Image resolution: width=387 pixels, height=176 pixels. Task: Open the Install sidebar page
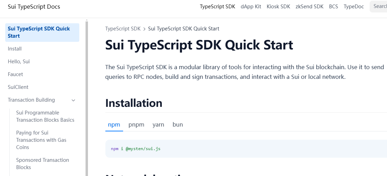coord(15,49)
